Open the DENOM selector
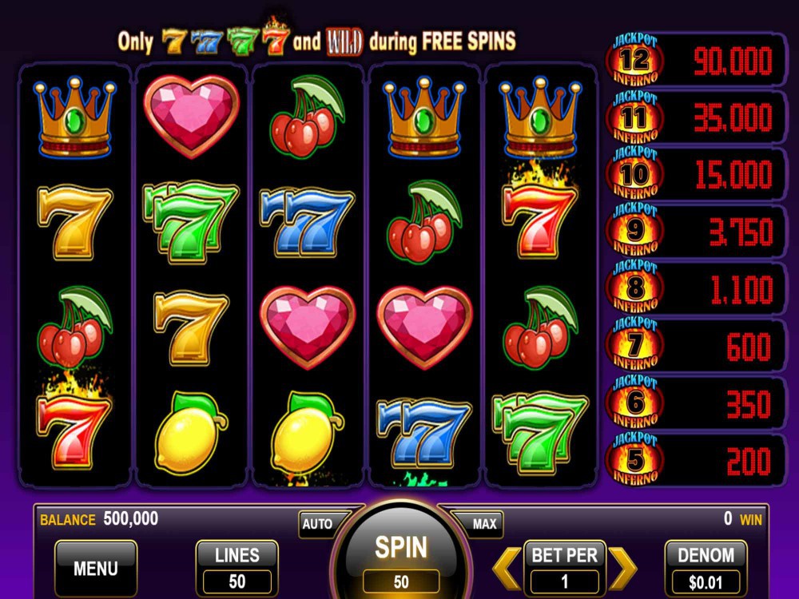The height and width of the screenshot is (599, 799). 706,567
